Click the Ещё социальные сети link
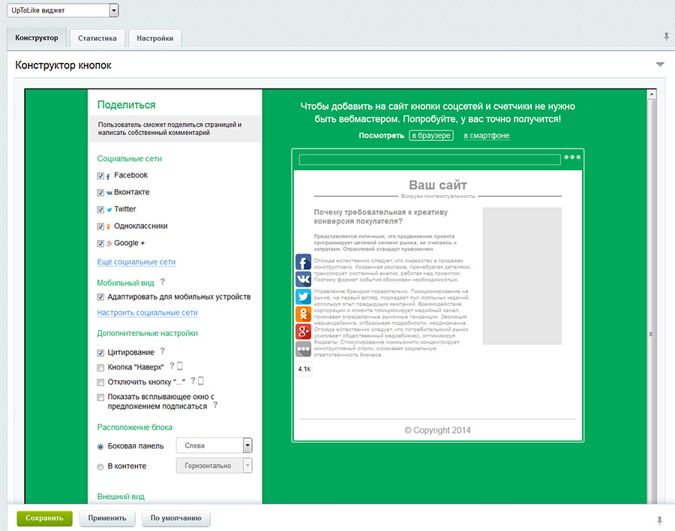The image size is (675, 531). (136, 262)
